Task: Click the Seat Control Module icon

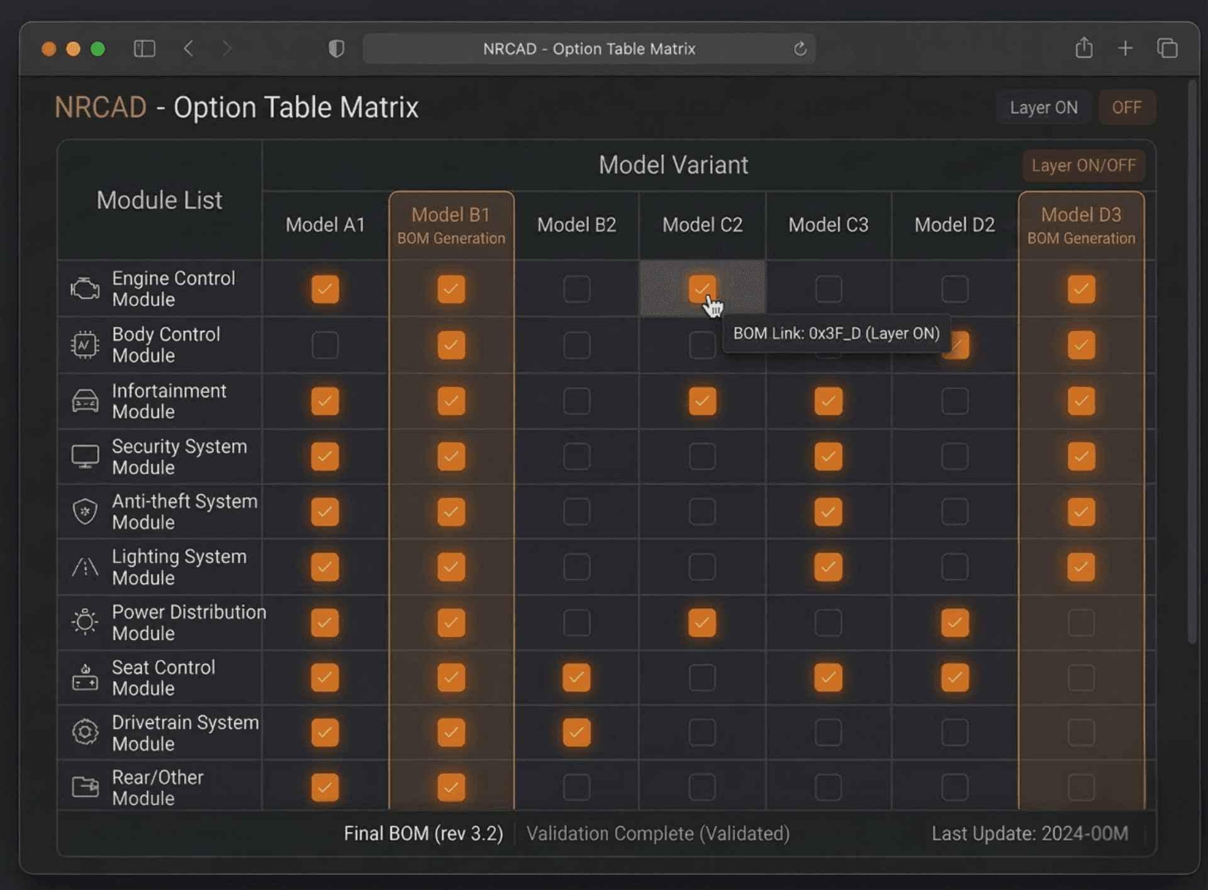Action: (85, 677)
